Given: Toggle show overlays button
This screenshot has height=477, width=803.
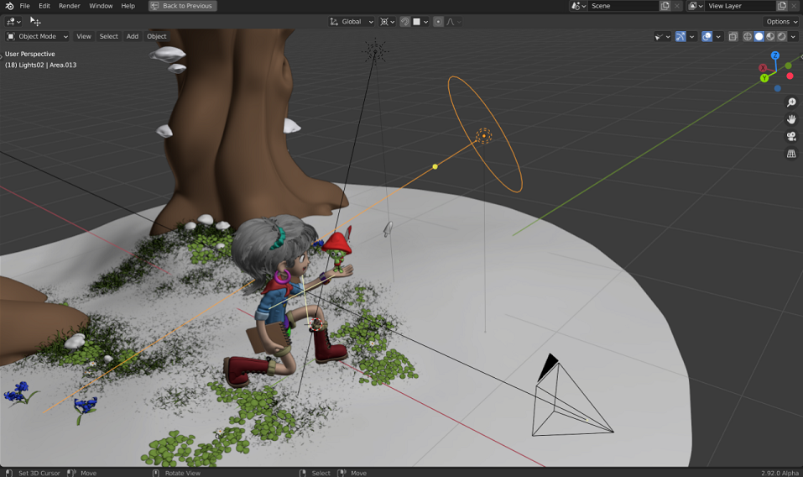Looking at the screenshot, I should (x=707, y=36).
